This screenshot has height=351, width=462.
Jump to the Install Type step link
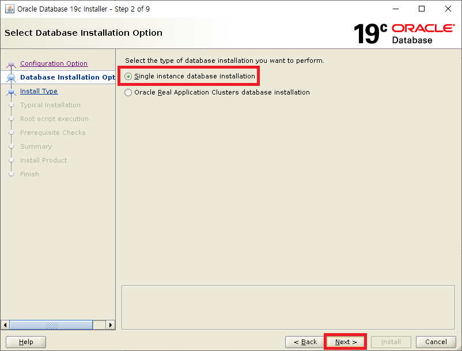click(x=39, y=91)
